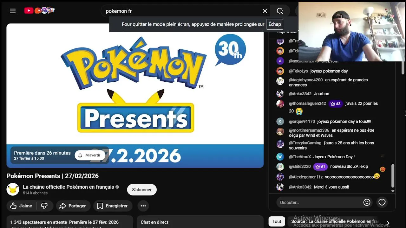The height and width of the screenshot is (228, 406).
Task: Click the "nouveau dlc ZA lekip" message
Action: [349, 167]
